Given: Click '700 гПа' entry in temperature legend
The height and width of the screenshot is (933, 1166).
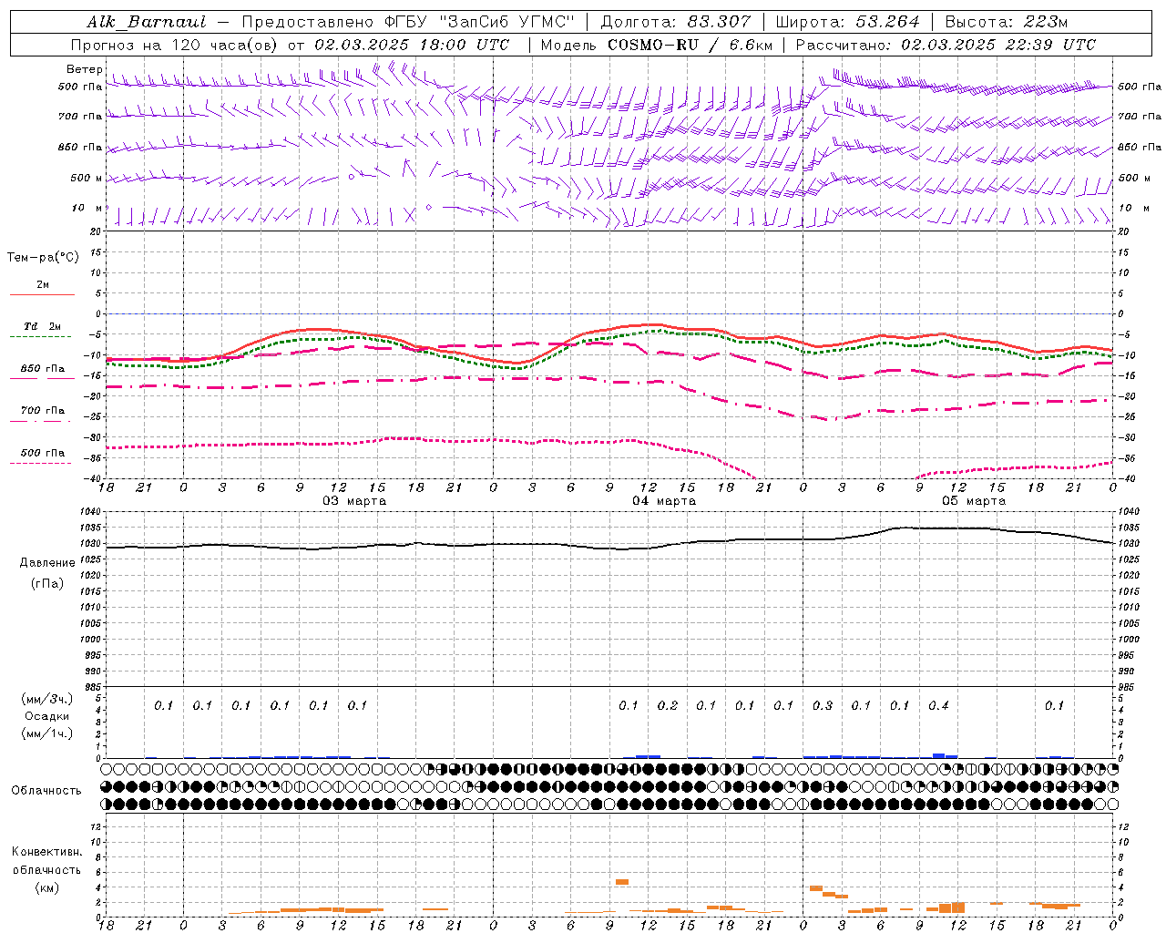Looking at the screenshot, I should 43,411.
